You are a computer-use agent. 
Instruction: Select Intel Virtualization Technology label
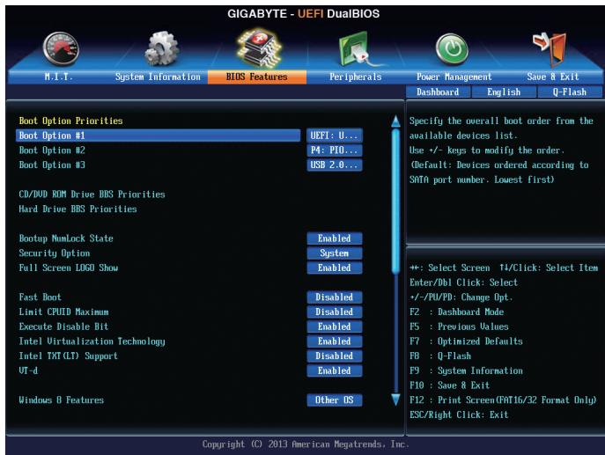(92, 341)
